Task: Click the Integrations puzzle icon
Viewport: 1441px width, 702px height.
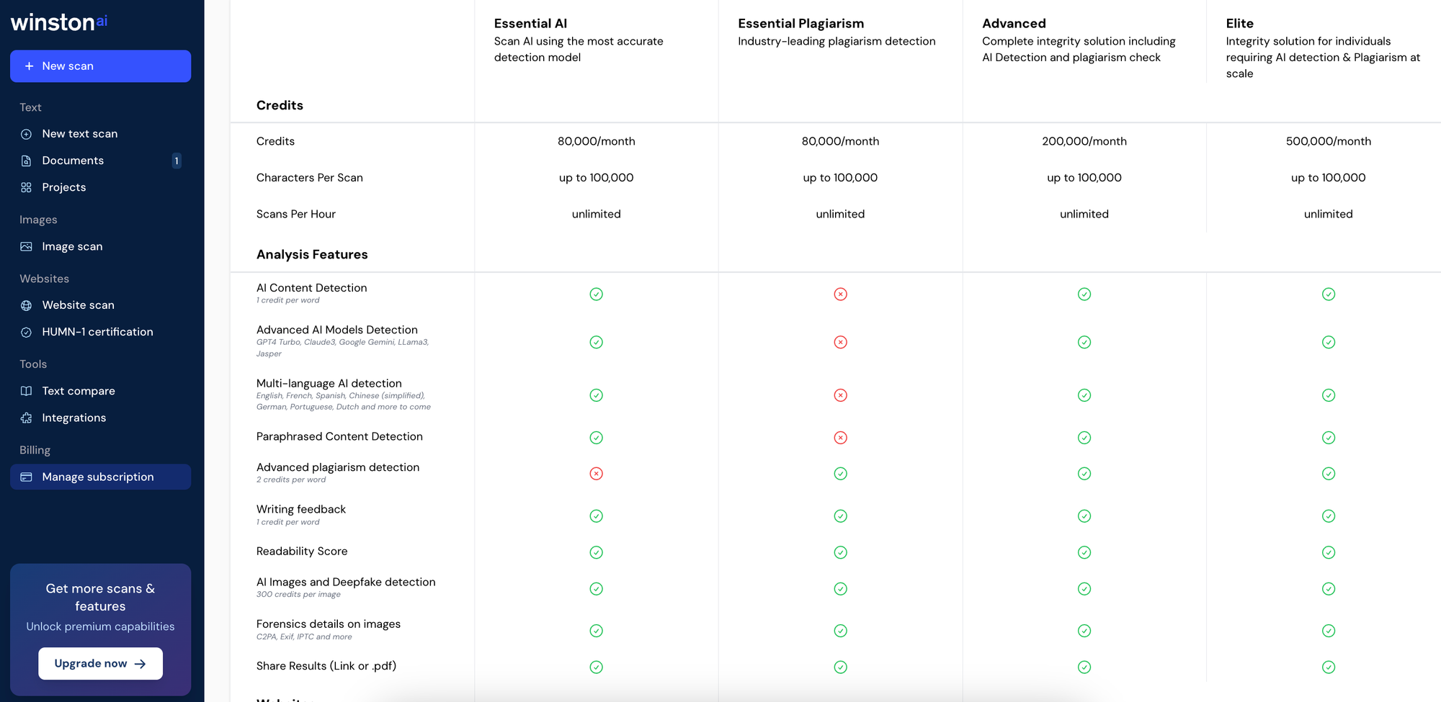Action: tap(26, 418)
